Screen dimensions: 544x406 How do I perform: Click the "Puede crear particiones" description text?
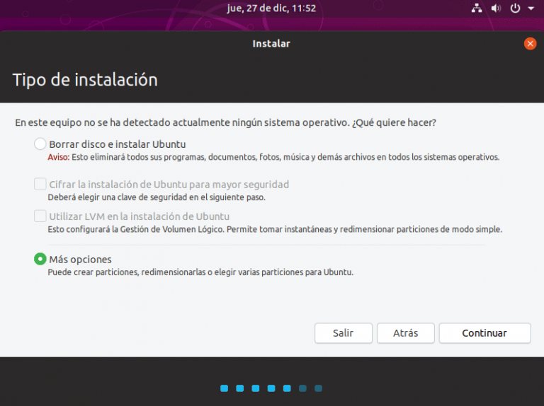click(200, 272)
